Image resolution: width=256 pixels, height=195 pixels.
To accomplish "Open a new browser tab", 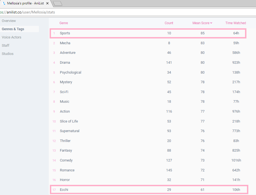I will (58, 3).
